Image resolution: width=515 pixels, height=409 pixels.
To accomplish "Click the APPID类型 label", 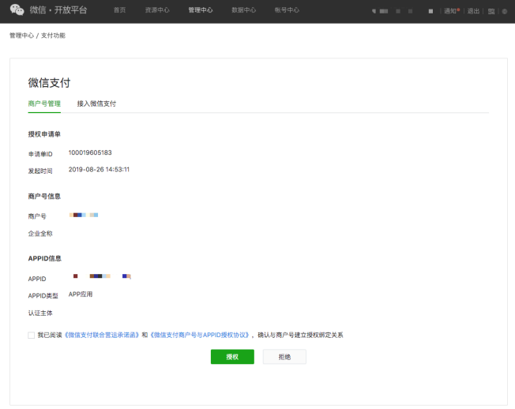I will tap(43, 296).
